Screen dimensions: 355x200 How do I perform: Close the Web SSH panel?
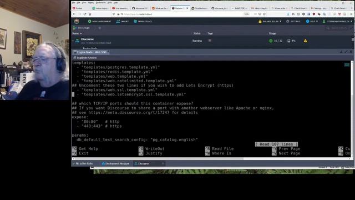tap(351, 52)
